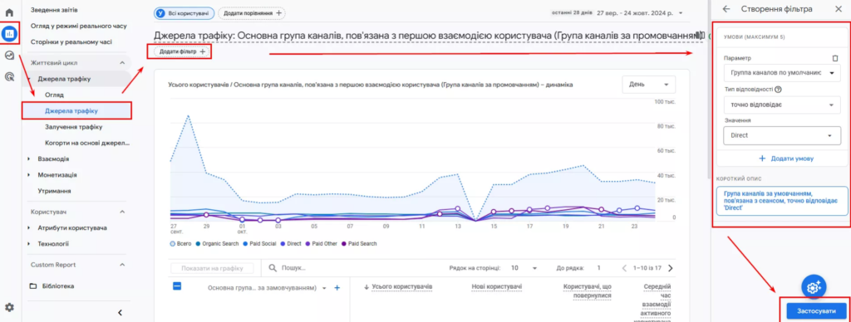
Task: Collapse the Життєвий цикл section
Action: pos(122,63)
